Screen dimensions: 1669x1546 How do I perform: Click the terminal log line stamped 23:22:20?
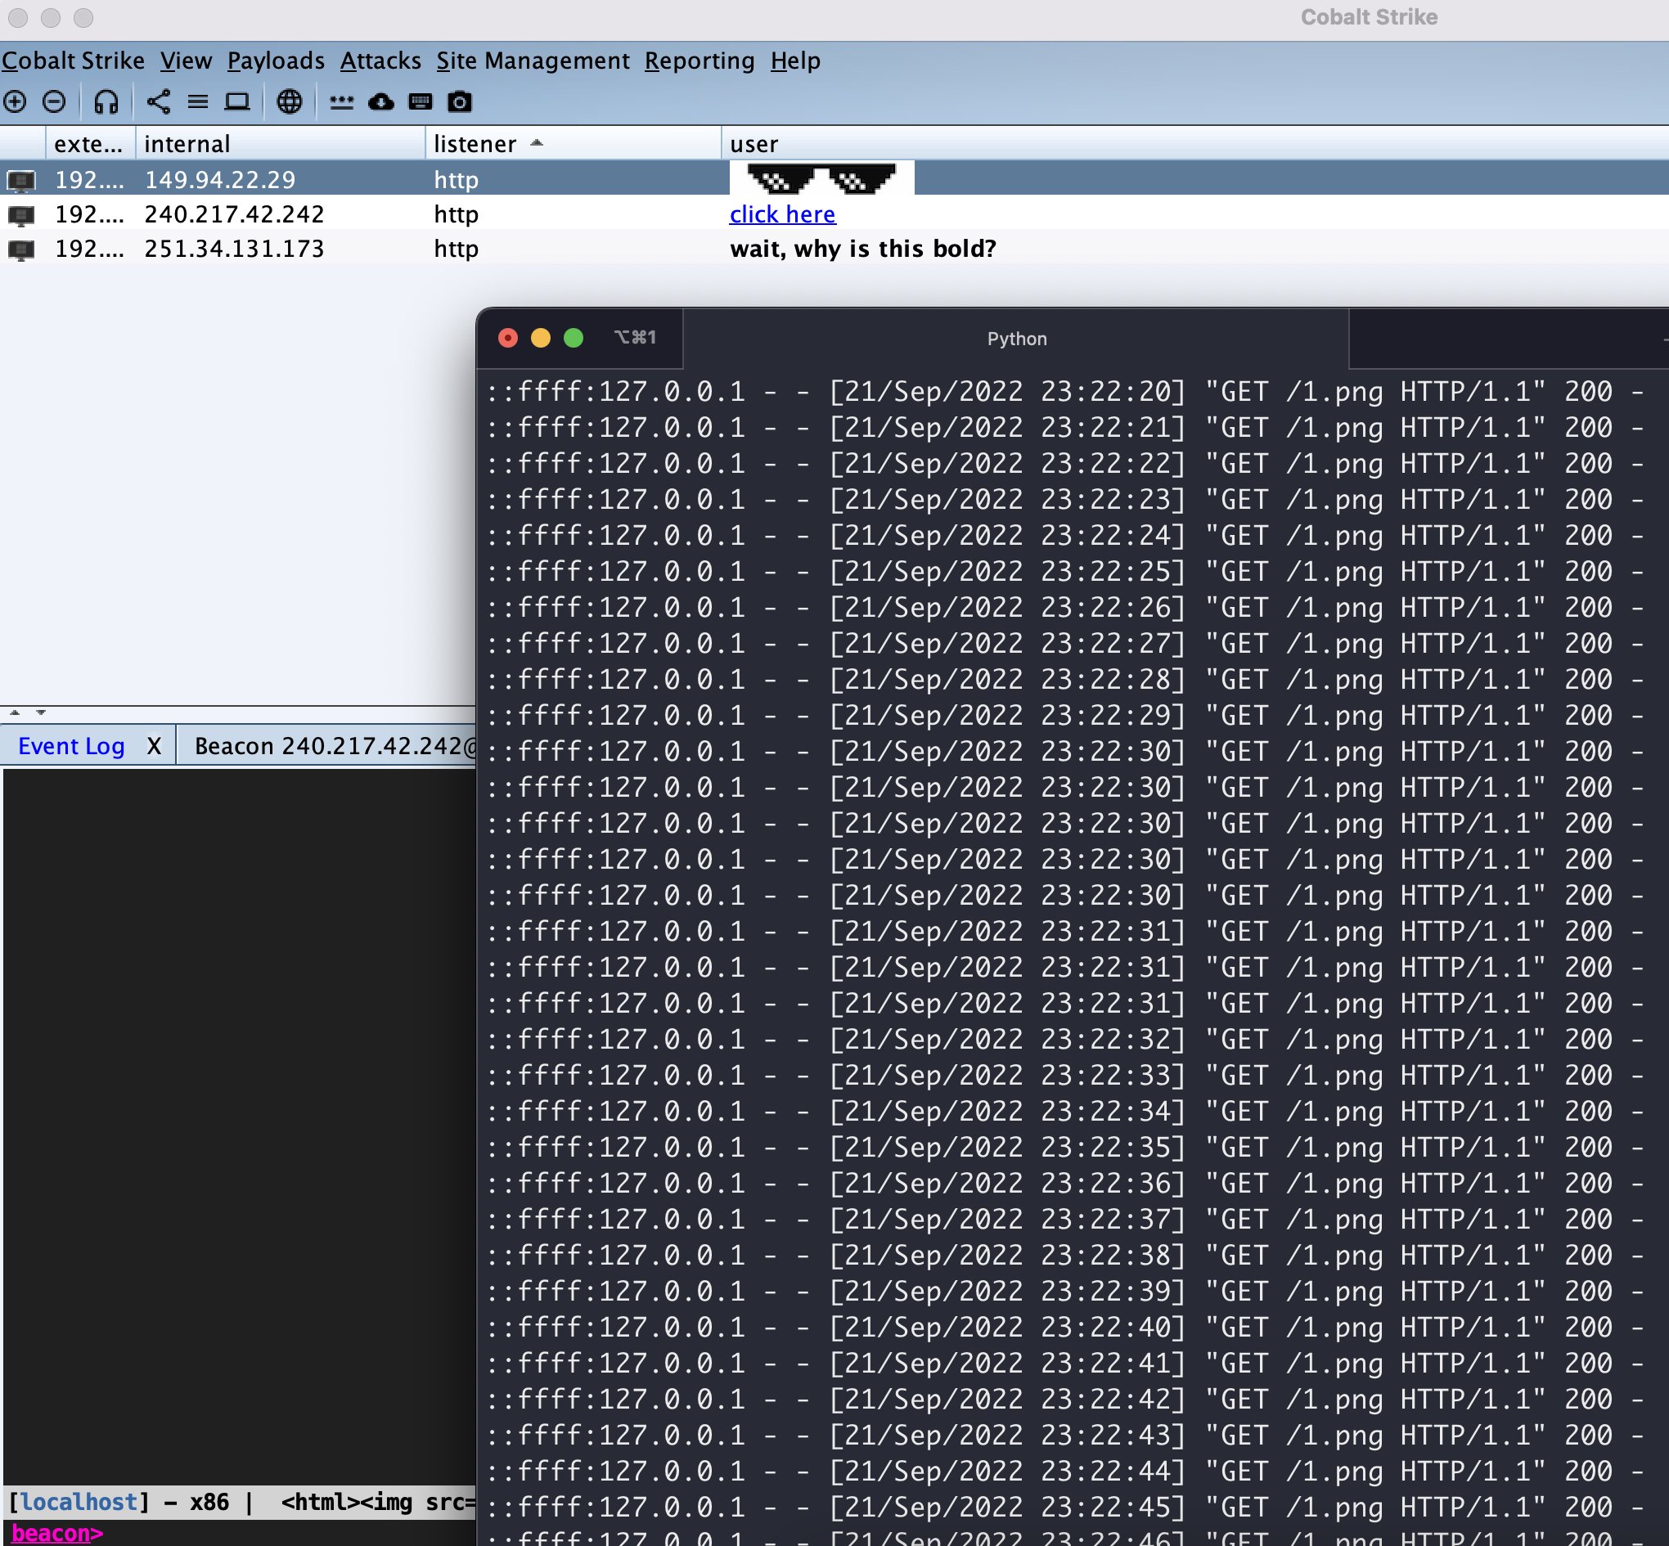1065,392
